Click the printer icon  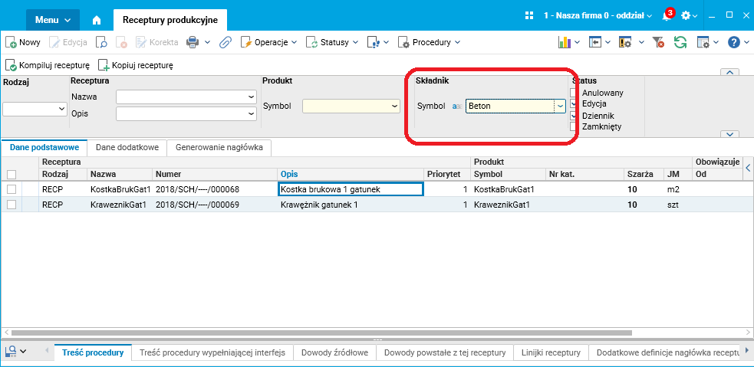pyautogui.click(x=193, y=42)
